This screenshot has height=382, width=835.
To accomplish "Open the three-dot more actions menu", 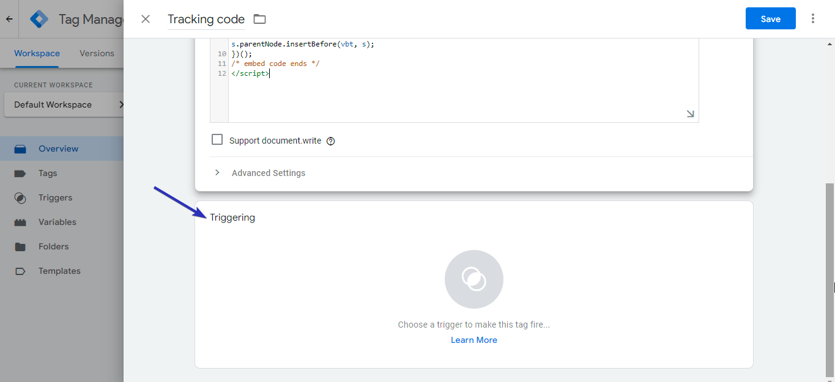I will [x=813, y=19].
